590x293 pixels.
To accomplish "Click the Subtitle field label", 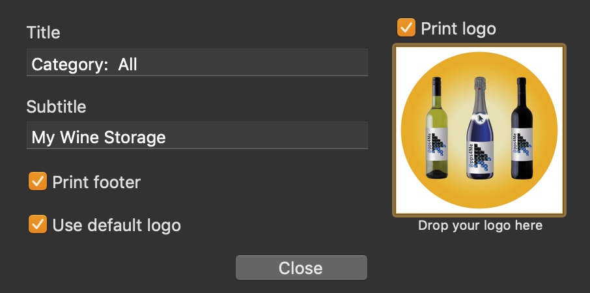I will [x=57, y=107].
